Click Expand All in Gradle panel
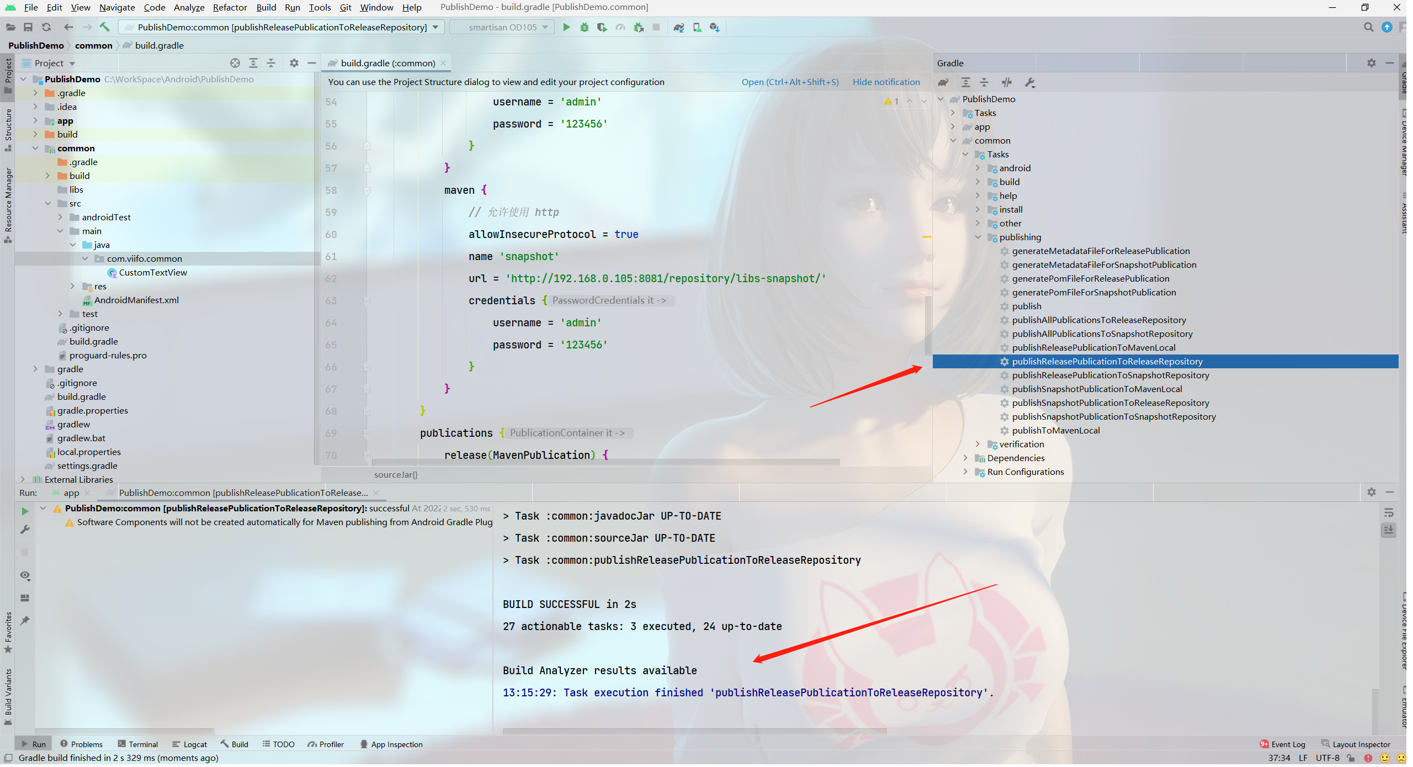Screen dimensions: 1413x767 click(x=966, y=83)
